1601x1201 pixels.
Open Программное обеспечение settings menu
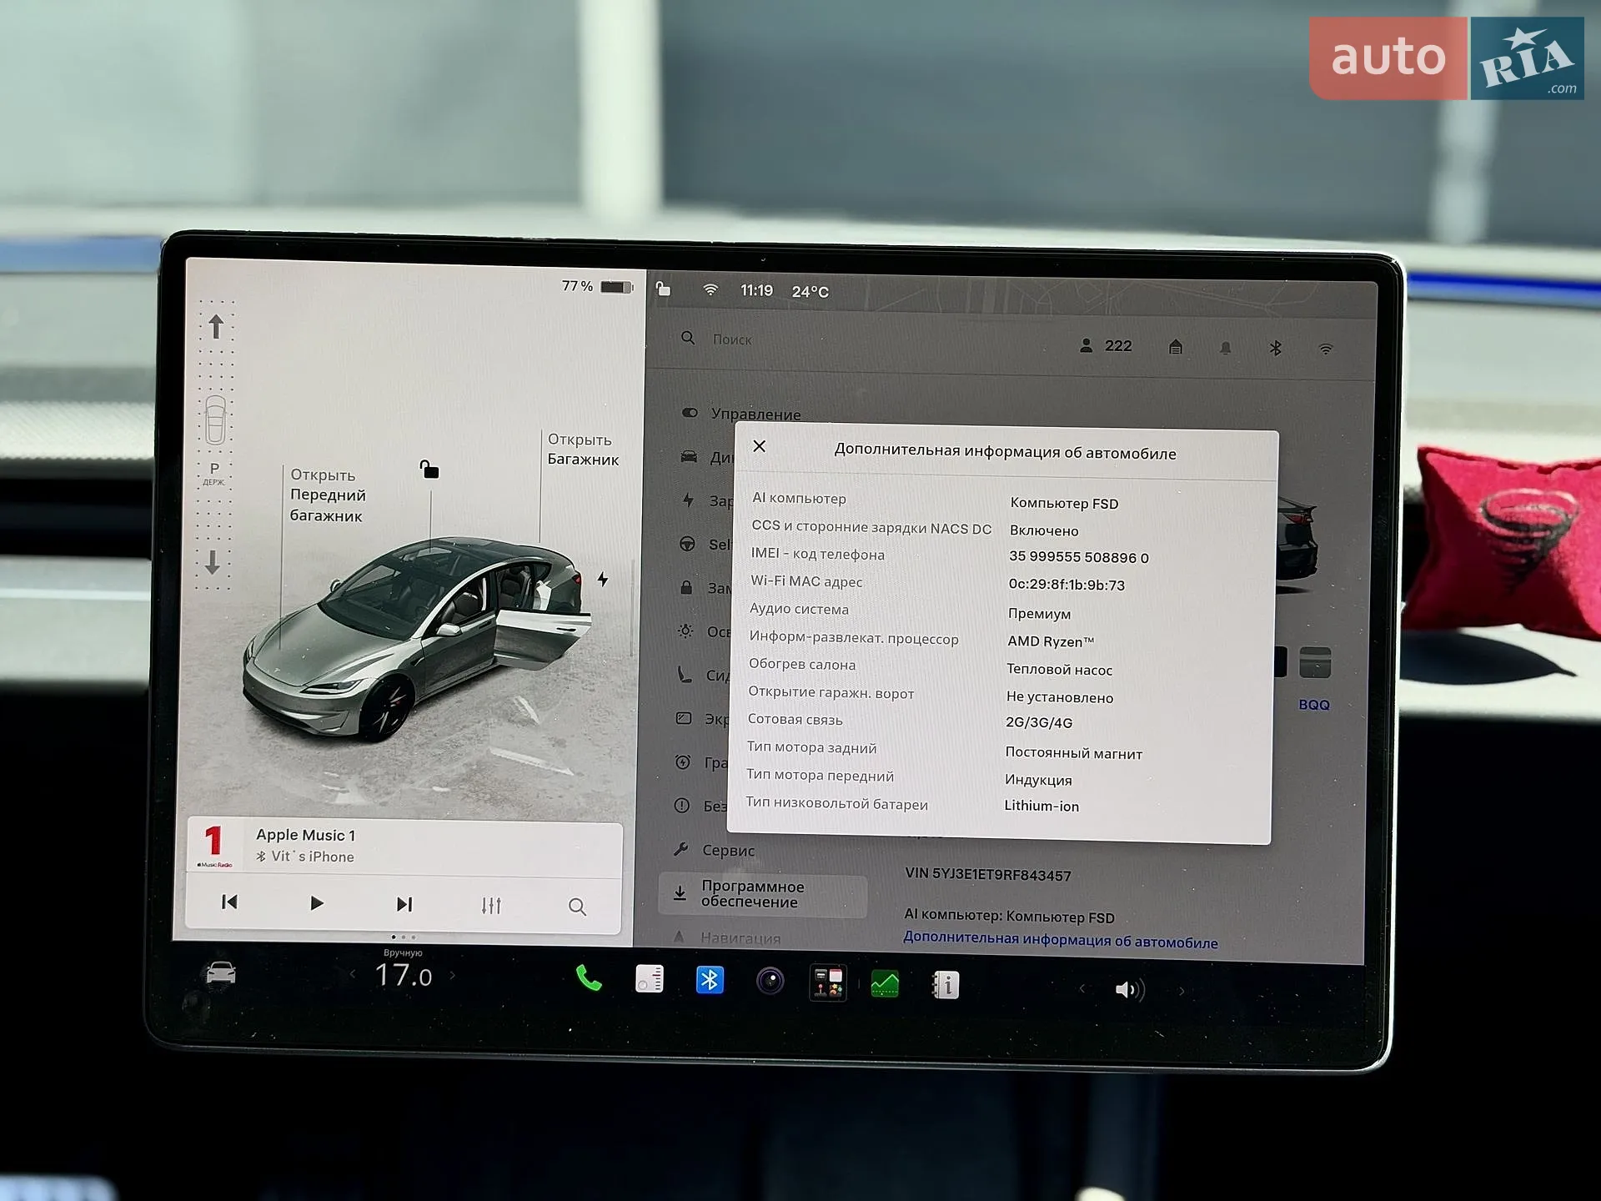pyautogui.click(x=762, y=894)
